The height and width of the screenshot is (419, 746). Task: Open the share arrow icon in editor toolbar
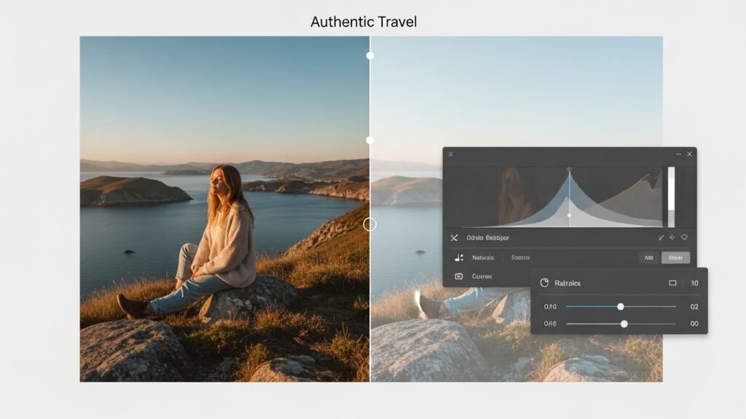672,238
